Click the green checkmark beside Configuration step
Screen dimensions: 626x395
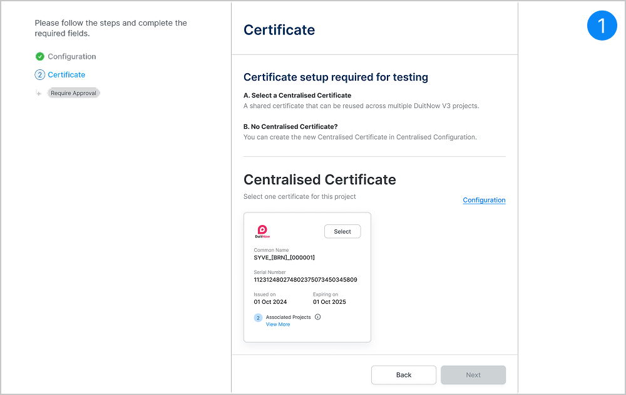[40, 56]
